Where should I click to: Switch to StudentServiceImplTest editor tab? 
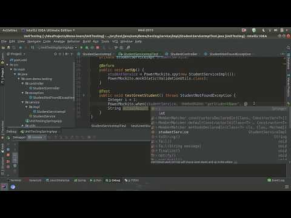coord(139,54)
